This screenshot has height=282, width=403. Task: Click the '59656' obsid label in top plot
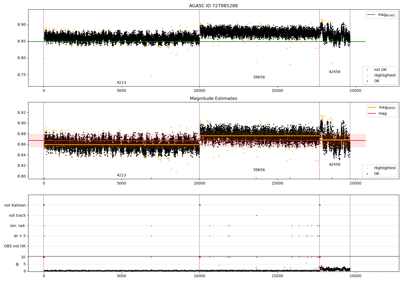click(259, 77)
